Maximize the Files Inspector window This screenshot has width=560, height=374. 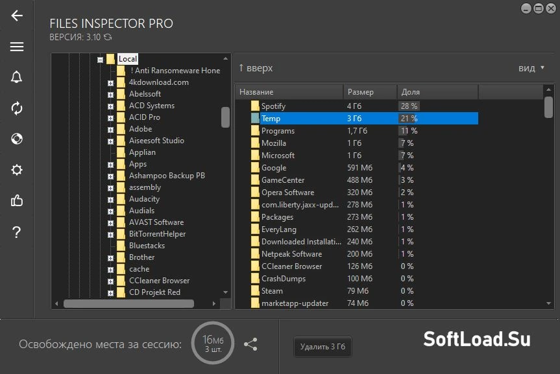(538, 8)
